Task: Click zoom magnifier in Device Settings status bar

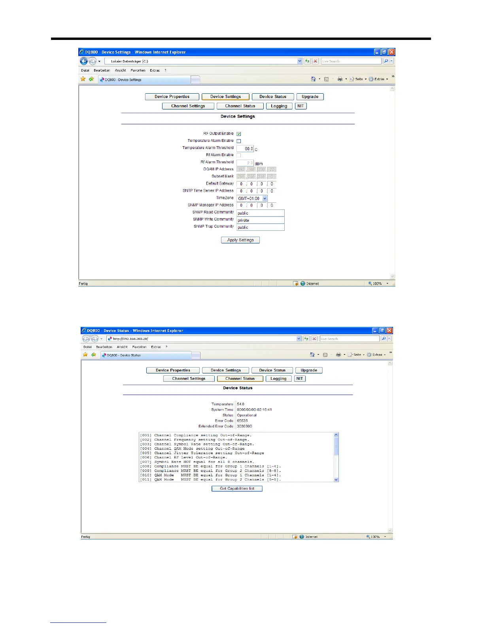Action: click(370, 283)
